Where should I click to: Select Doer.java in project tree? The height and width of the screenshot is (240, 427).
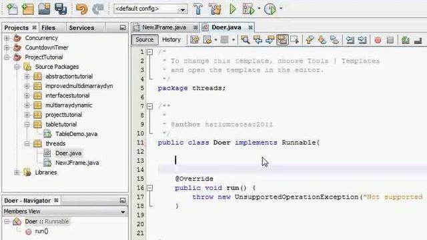(x=68, y=153)
